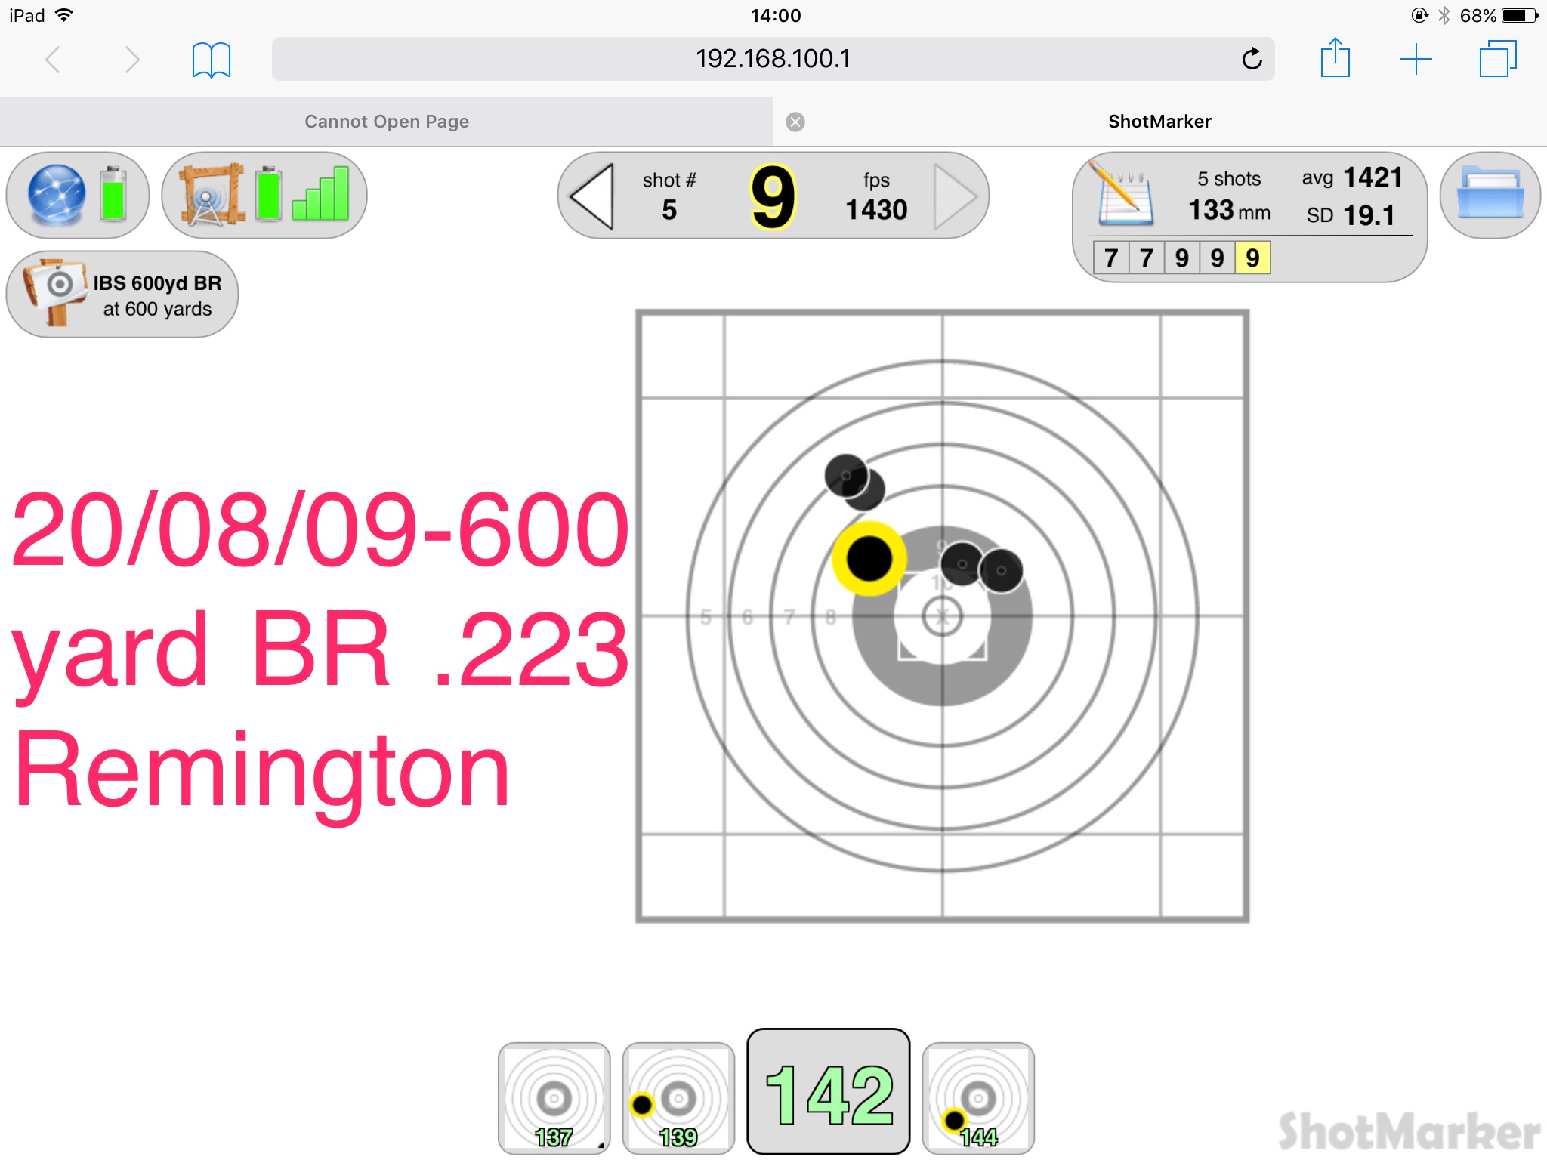Reload the page in address bar

[x=1252, y=59]
